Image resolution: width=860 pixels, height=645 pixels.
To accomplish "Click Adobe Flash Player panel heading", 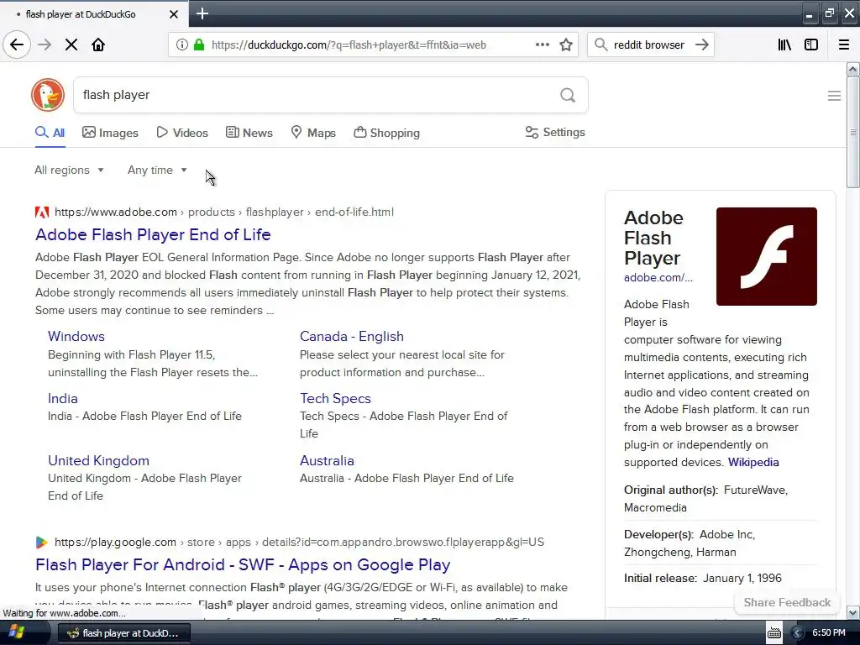I will pos(653,238).
